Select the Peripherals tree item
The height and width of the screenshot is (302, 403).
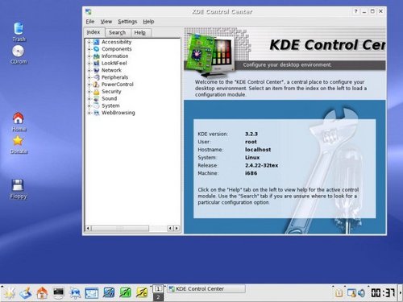coord(114,77)
